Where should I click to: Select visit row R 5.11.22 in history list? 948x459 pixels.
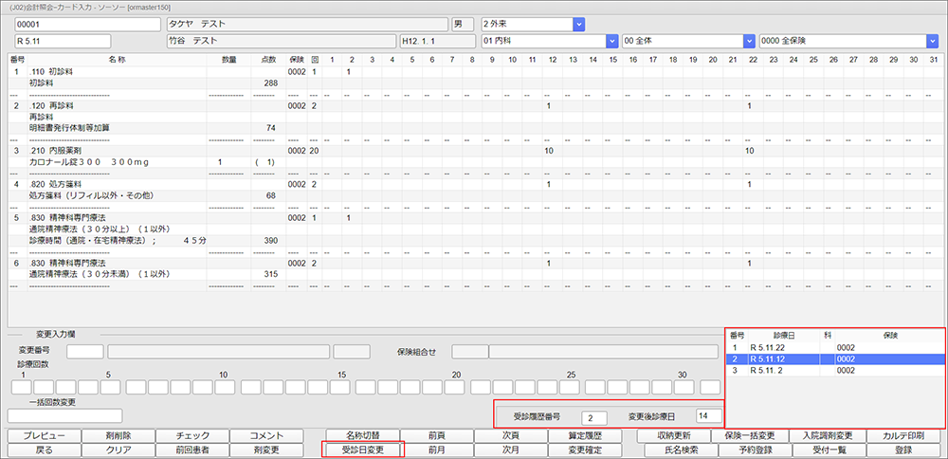[x=834, y=348]
